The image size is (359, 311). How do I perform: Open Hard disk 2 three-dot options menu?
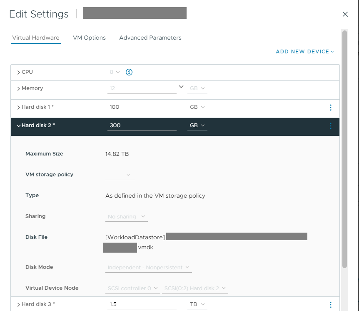pos(331,125)
